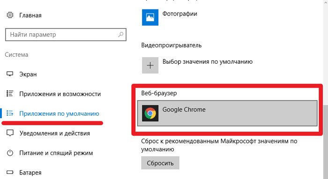Click the speech bubble icon for Уведомления
The width and height of the screenshot is (328, 179).
[10, 133]
